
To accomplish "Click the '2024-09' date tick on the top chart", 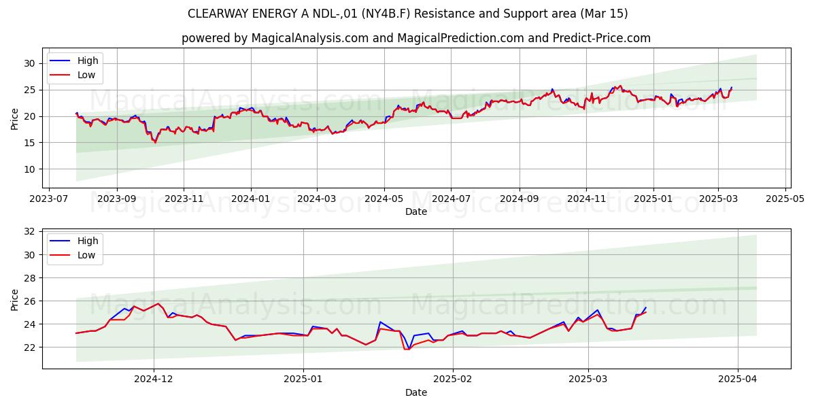I will (x=519, y=199).
